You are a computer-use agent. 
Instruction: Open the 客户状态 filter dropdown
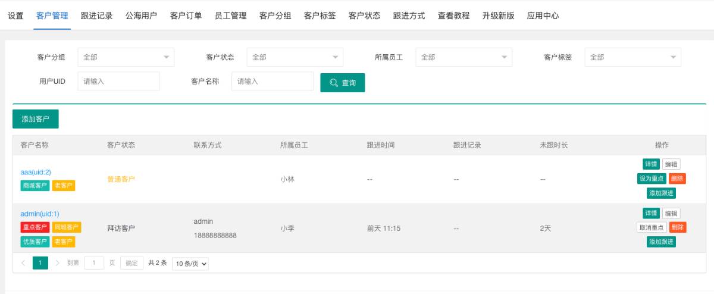tap(295, 57)
